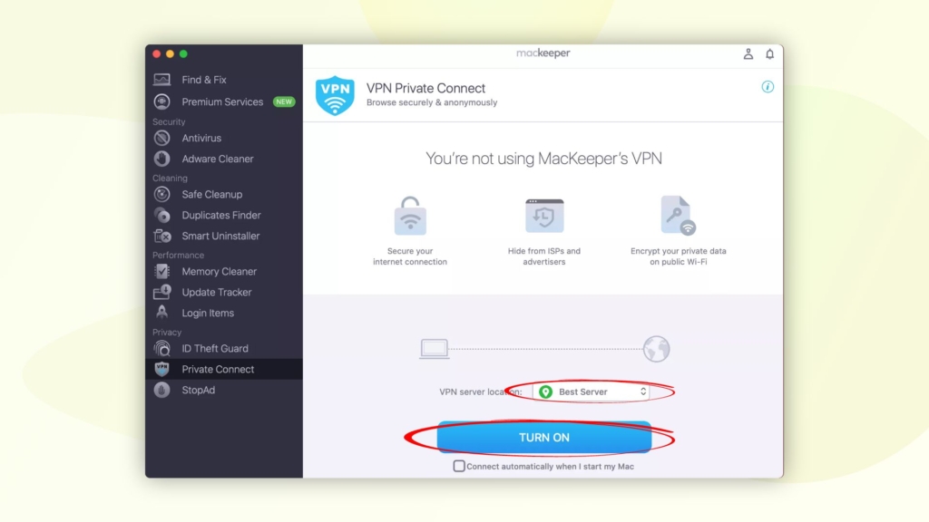Click the Smart Uninstaller trash icon
Viewport: 929px width, 522px height.
[x=161, y=237]
